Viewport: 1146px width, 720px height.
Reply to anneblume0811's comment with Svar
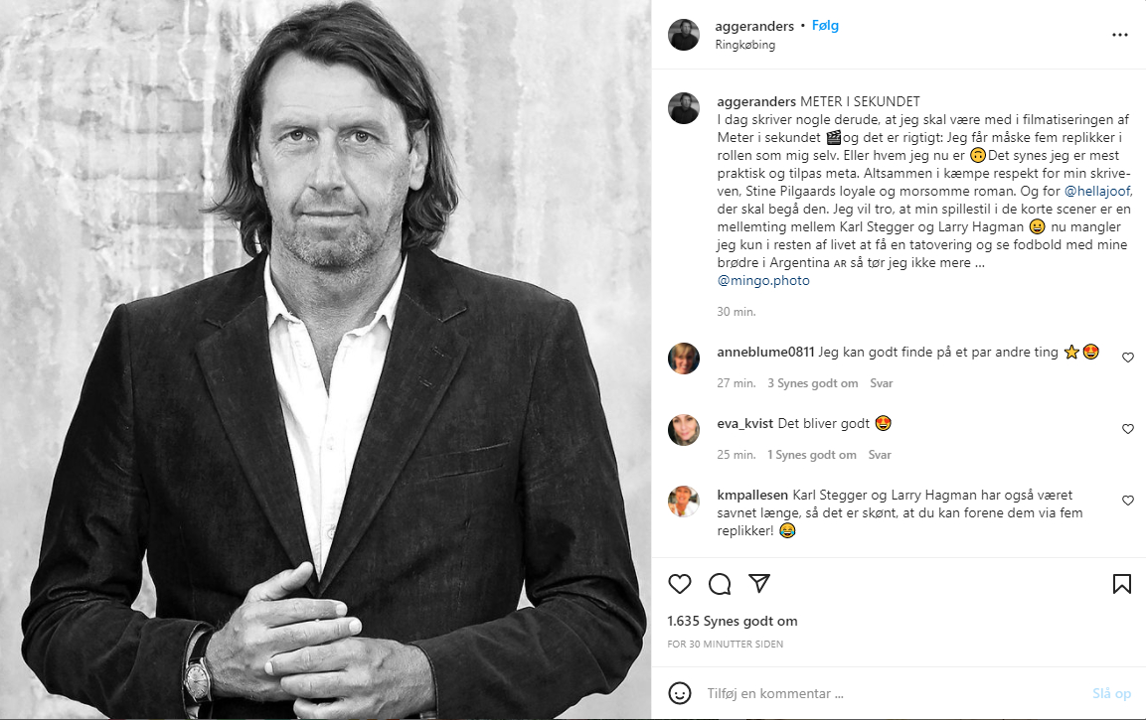pos(881,383)
